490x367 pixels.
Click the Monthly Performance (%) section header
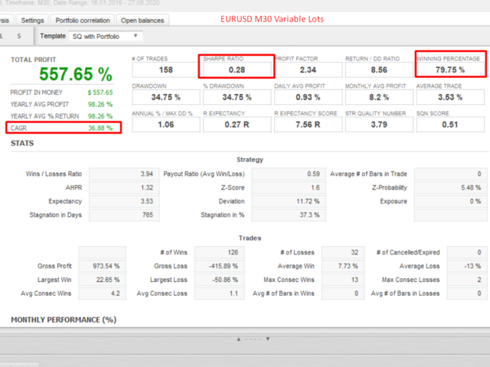(63, 319)
